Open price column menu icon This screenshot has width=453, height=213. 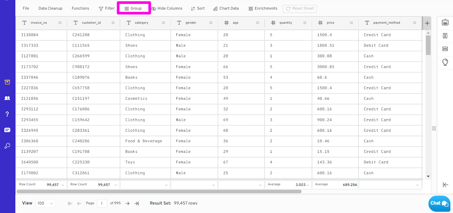click(351, 23)
